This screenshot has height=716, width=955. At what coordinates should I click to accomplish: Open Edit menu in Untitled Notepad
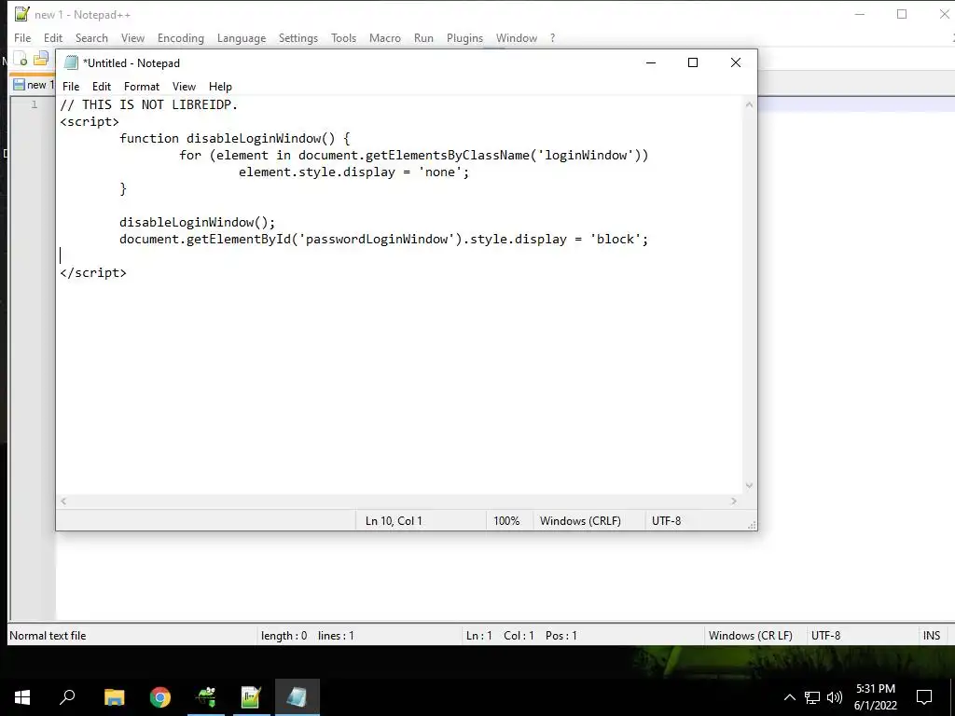(x=101, y=87)
